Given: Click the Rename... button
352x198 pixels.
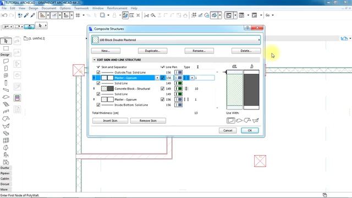Looking at the screenshot, I should pyautogui.click(x=199, y=51).
